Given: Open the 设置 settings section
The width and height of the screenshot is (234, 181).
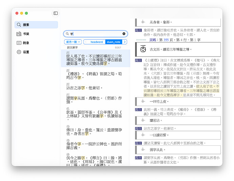Looking at the screenshot, I should (x=36, y=52).
